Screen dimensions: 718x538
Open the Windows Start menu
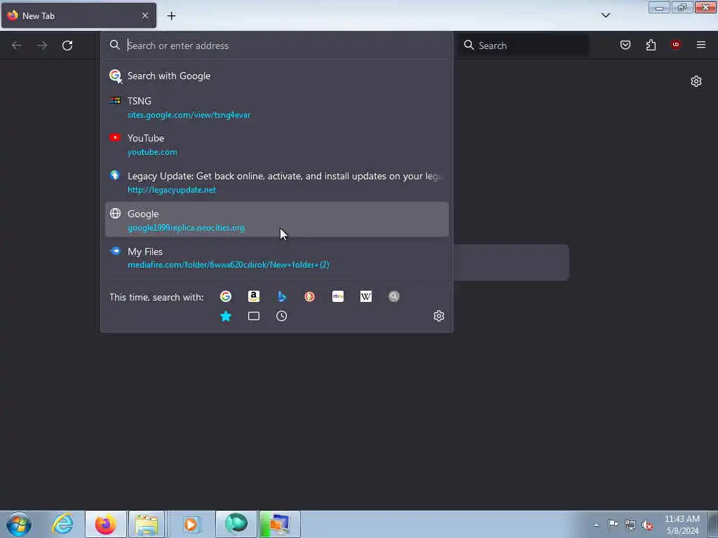point(19,524)
